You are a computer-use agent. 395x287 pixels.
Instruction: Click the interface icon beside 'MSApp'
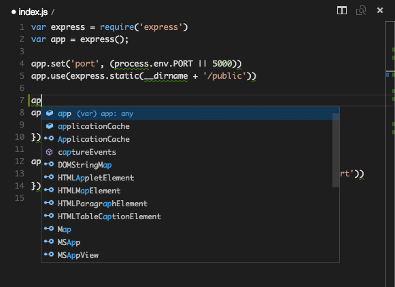pyautogui.click(x=49, y=242)
